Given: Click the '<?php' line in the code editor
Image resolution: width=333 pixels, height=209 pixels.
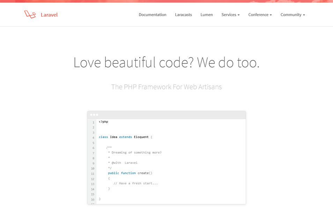Looking at the screenshot, I should 103,122.
